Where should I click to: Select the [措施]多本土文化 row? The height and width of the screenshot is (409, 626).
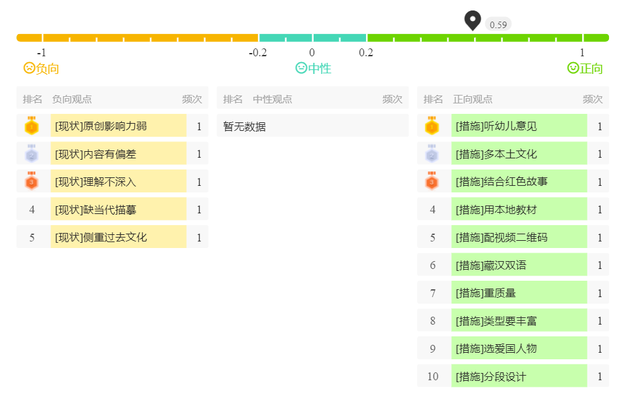513,154
